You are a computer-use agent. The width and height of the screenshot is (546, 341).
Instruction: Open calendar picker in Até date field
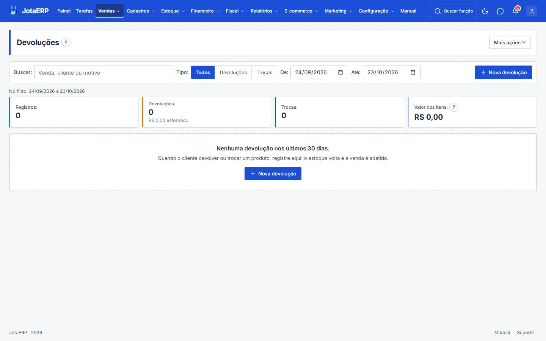tap(413, 72)
